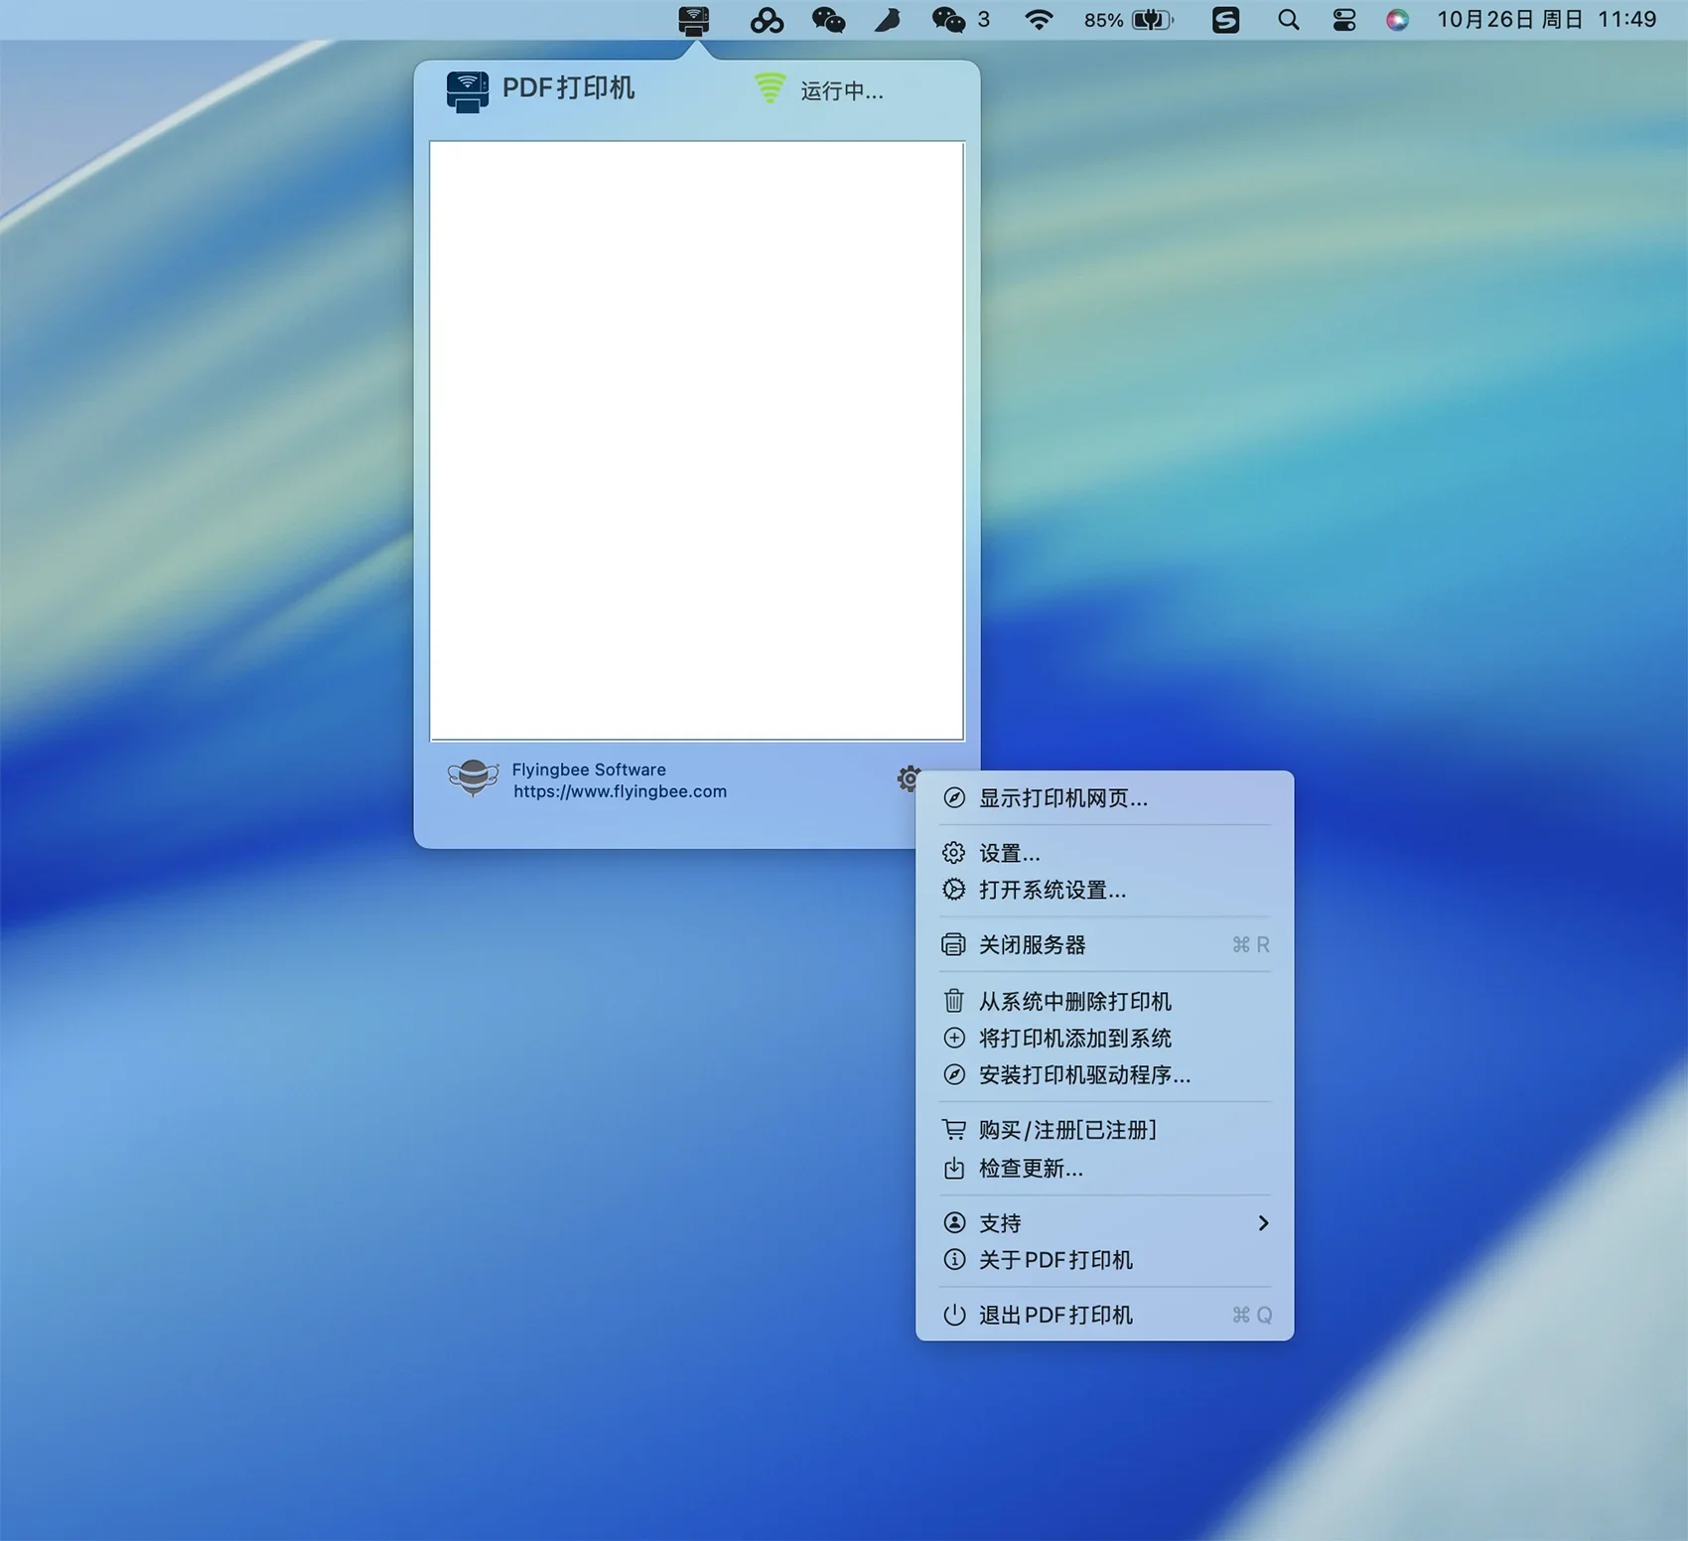Click the Sogou input method icon
The height and width of the screenshot is (1541, 1688).
tap(1225, 20)
